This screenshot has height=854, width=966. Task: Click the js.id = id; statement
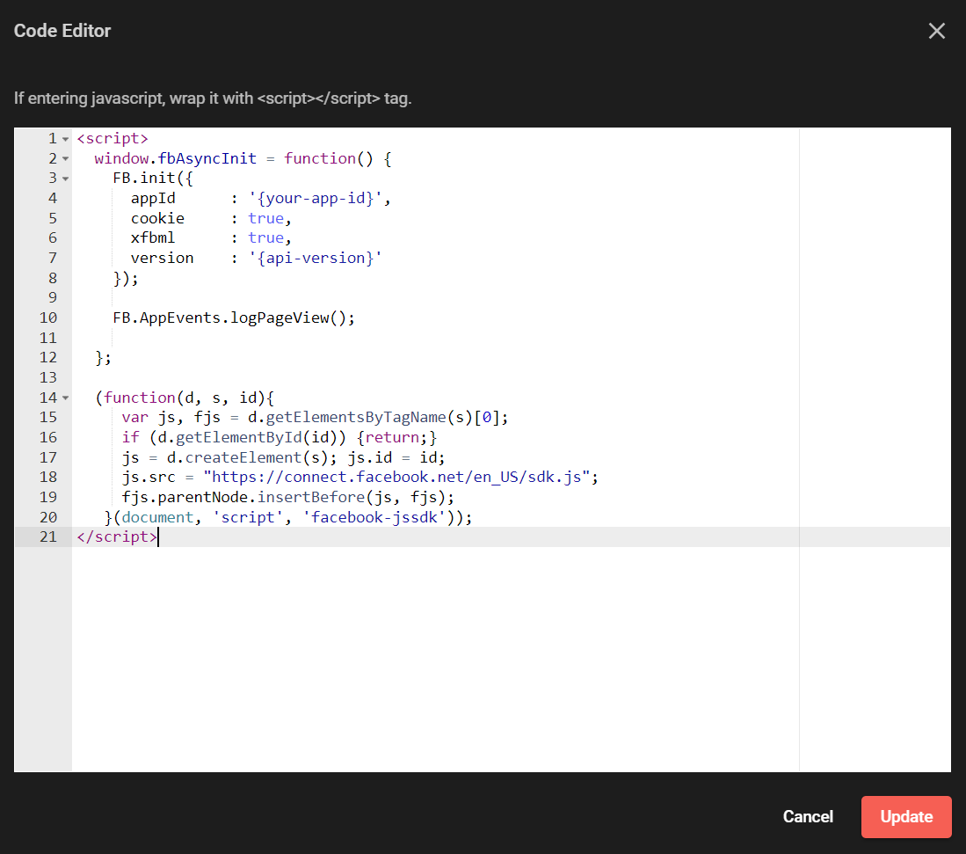pyautogui.click(x=396, y=457)
